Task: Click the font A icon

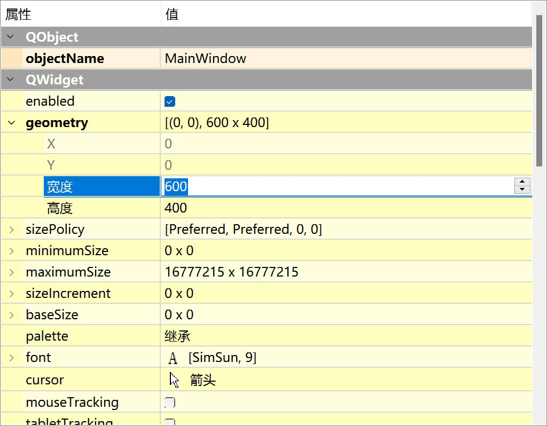Action: 173,358
